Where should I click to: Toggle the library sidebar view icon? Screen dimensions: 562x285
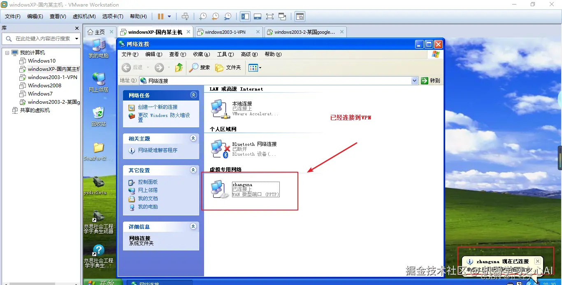coord(245,16)
